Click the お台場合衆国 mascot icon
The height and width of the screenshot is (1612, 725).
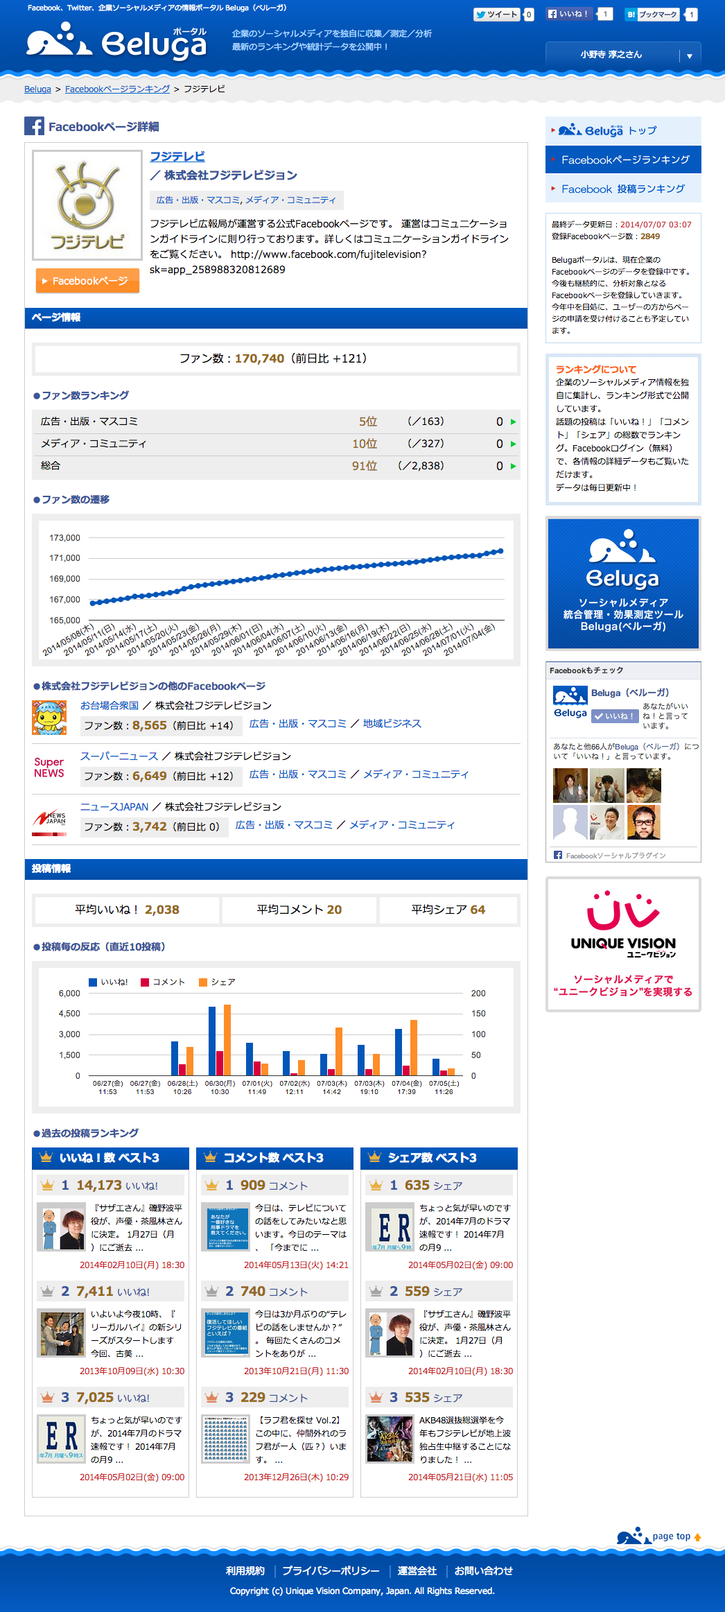[49, 717]
